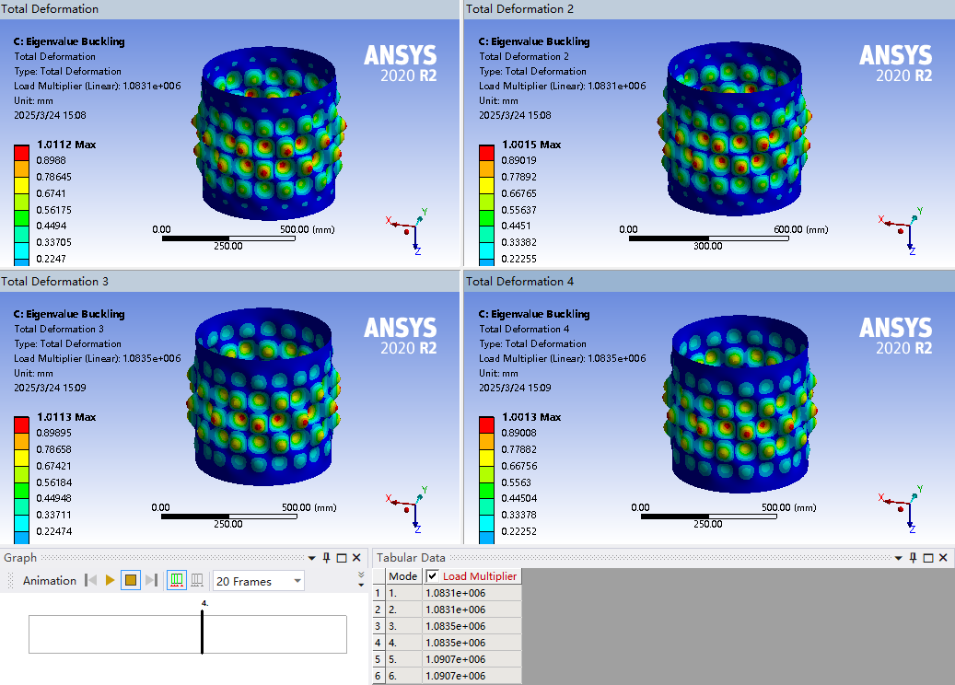Activate the Total Deformation 2 viewport title
This screenshot has height=685, width=955.
click(519, 9)
